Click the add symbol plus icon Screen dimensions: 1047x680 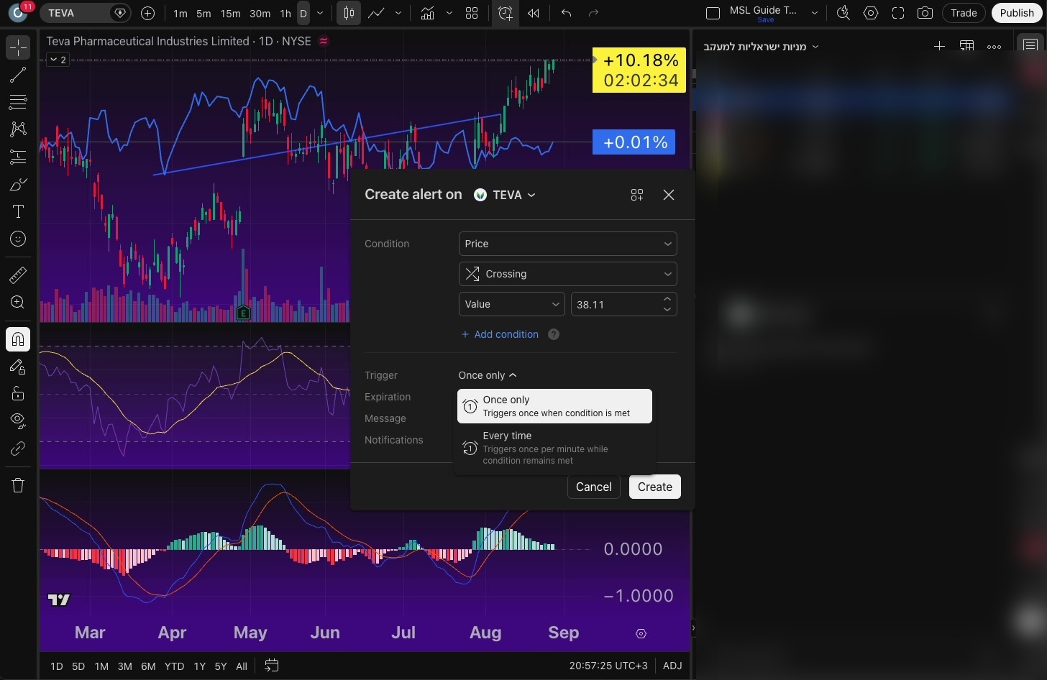coord(147,13)
